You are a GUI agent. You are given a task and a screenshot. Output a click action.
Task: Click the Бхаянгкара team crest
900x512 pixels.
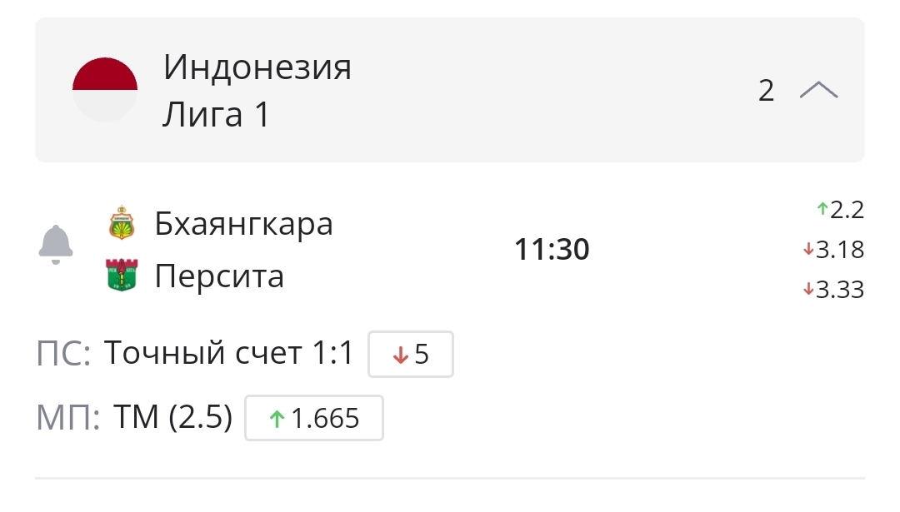[122, 223]
